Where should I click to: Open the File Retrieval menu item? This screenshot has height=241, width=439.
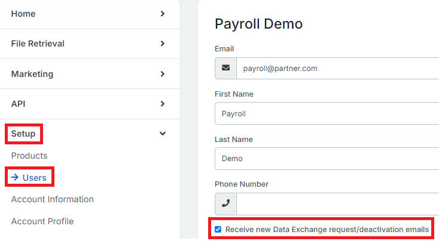coord(38,44)
